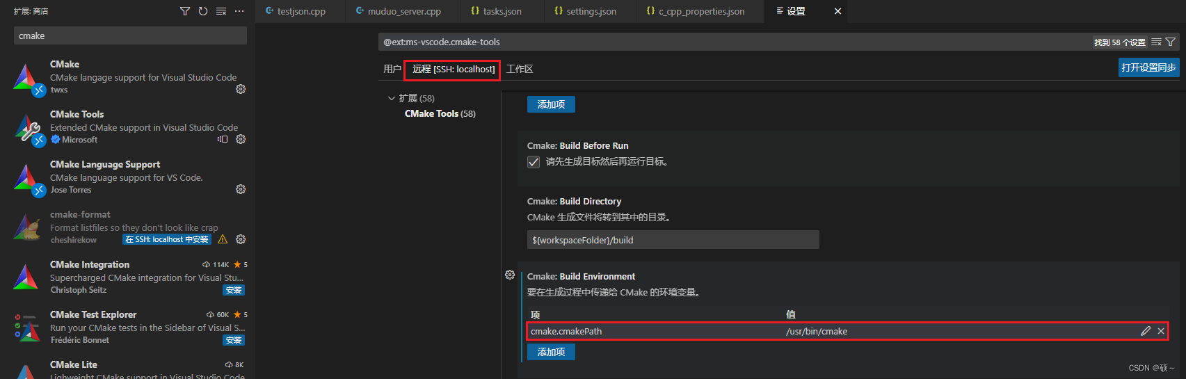Viewport: 1186px width, 379px height.
Task: Click the cmake-format extension broom icon
Action: click(26, 228)
